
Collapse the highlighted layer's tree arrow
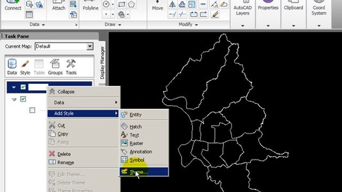coord(14,87)
